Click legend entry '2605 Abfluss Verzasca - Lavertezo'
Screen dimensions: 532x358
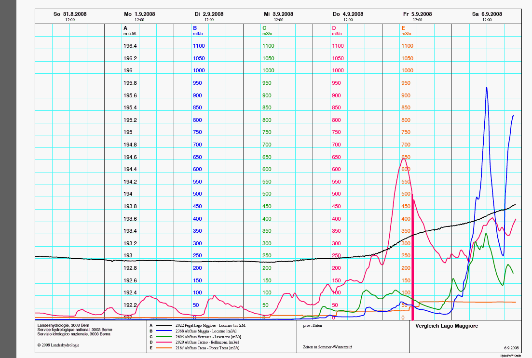coord(208,337)
